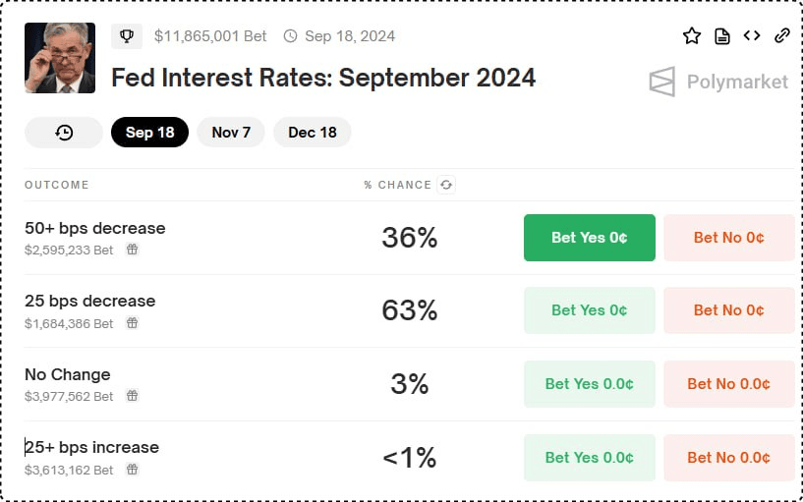This screenshot has height=502, width=803.
Task: Open the past markets history pill
Action: point(64,133)
